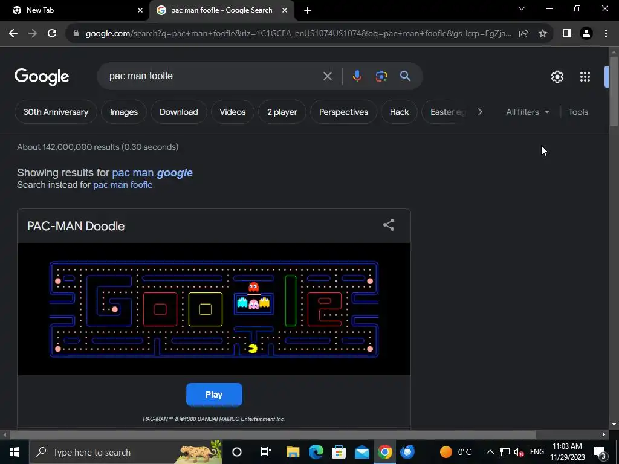Image resolution: width=619 pixels, height=464 pixels.
Task: Open the Windows Start menu
Action: coord(15,452)
